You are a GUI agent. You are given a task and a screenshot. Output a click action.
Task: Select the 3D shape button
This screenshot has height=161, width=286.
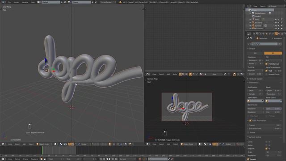(273, 53)
